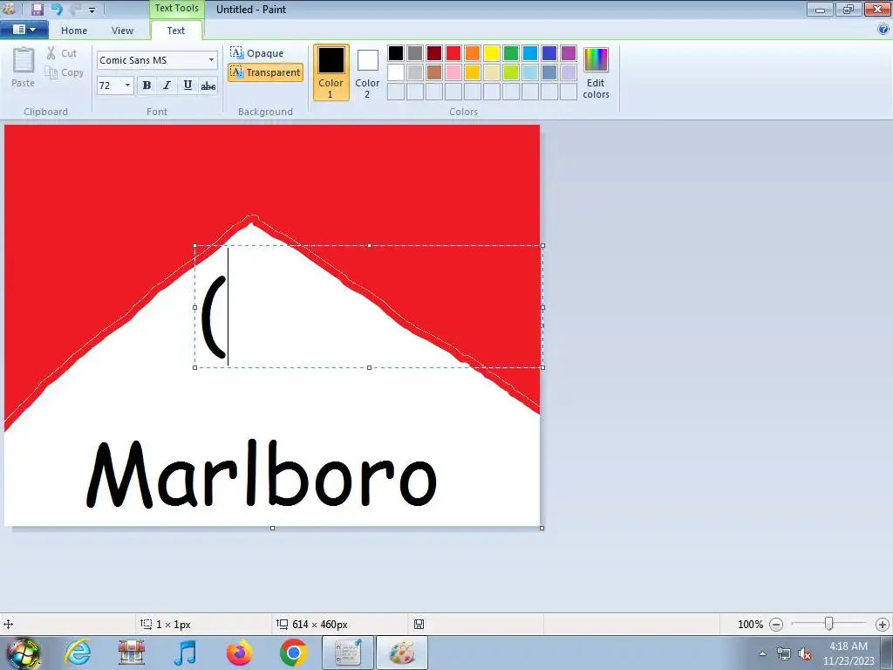
Task: Pick the lavender color swatch
Action: 569,72
